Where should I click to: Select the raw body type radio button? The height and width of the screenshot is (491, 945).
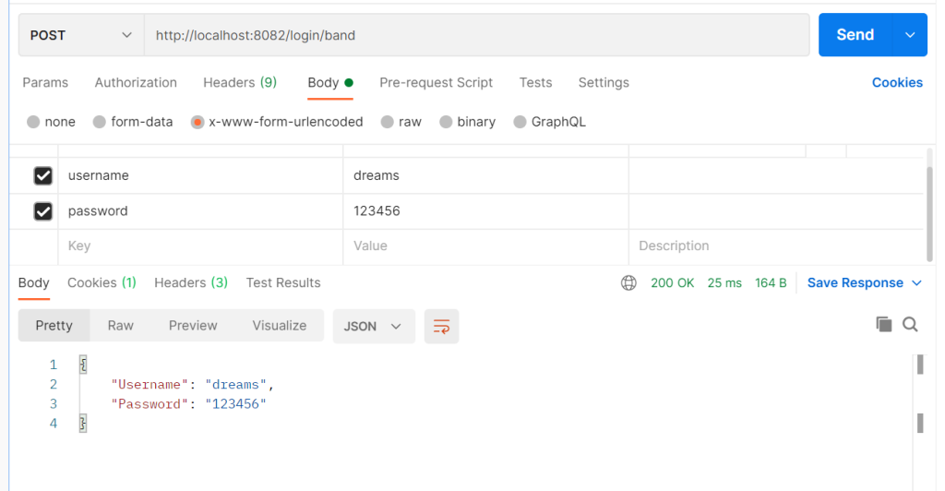[388, 122]
